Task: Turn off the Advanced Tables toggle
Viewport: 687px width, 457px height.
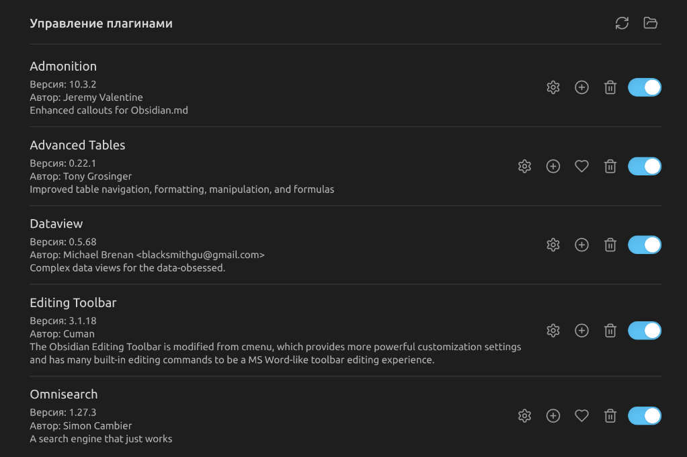Action: [645, 166]
